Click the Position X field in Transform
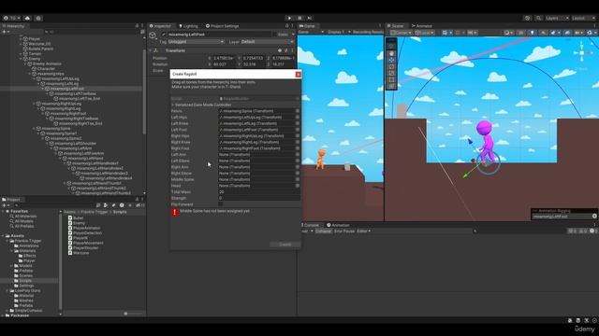 tap(225, 58)
